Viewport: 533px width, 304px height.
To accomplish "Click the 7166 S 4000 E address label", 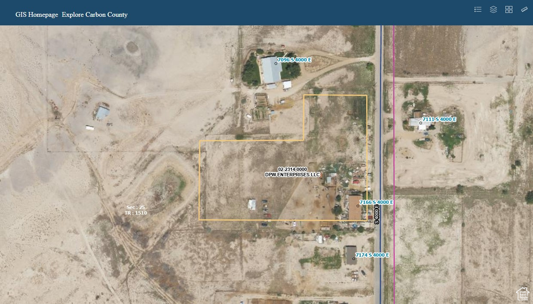I will click(x=377, y=202).
